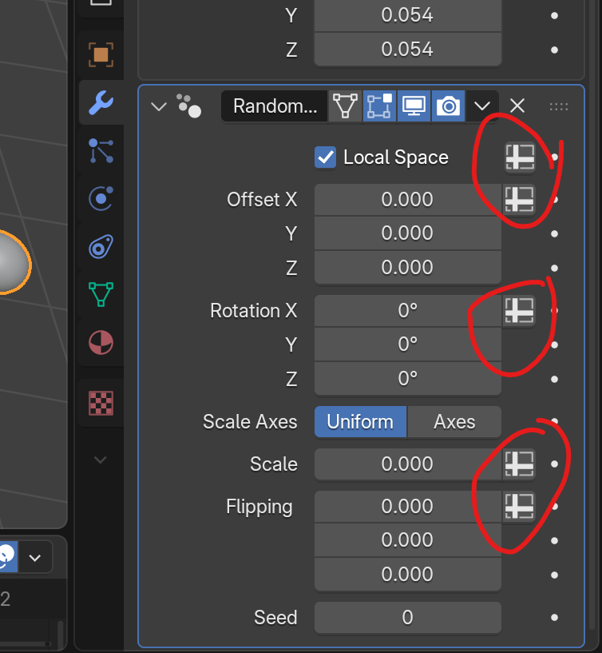Click the top Z field showing 0.054
Image resolution: width=602 pixels, height=653 pixels.
(408, 49)
